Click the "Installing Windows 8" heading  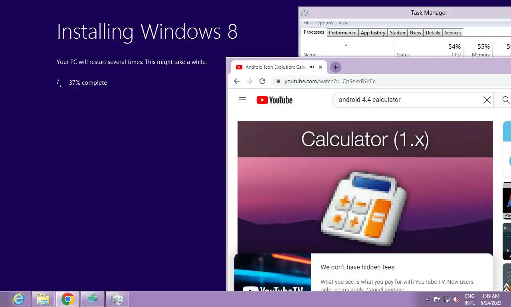pyautogui.click(x=147, y=32)
